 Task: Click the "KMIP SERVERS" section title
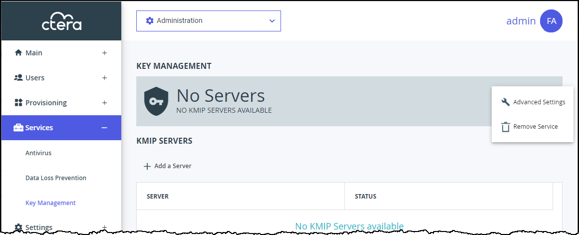pyautogui.click(x=164, y=141)
